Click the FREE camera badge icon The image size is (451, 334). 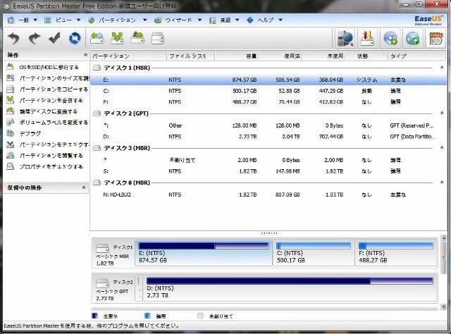[x=435, y=38]
